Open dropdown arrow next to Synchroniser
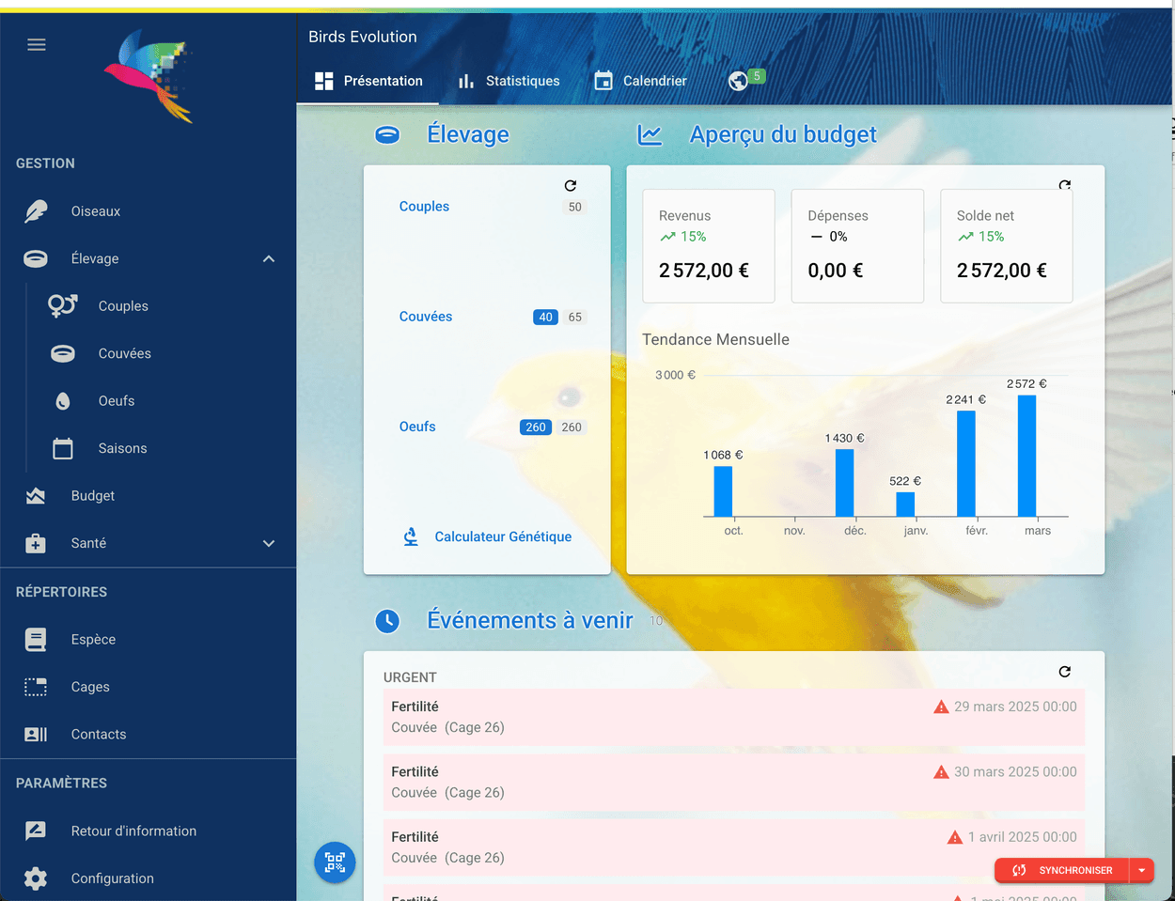The width and height of the screenshot is (1175, 901). pos(1141,870)
